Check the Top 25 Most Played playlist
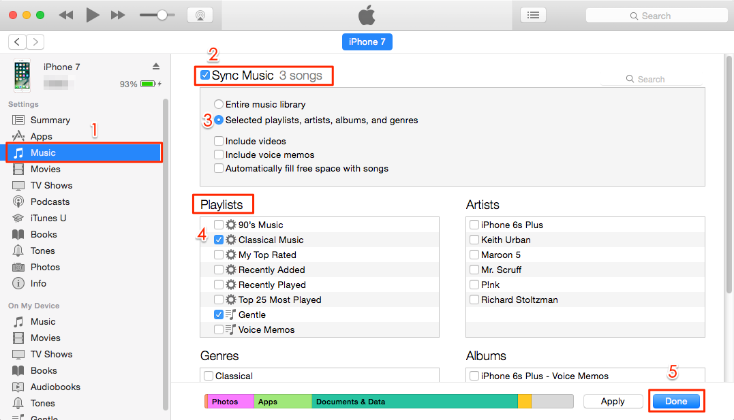Viewport: 734px width, 420px height. 219,300
